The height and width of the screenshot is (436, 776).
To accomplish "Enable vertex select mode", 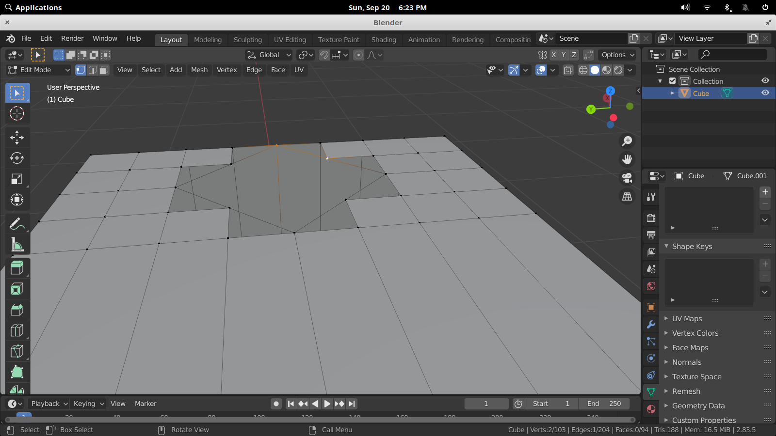I will (81, 70).
